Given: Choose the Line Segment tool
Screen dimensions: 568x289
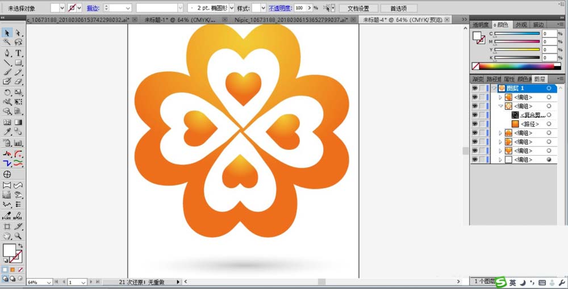Looking at the screenshot, I should (x=7, y=62).
